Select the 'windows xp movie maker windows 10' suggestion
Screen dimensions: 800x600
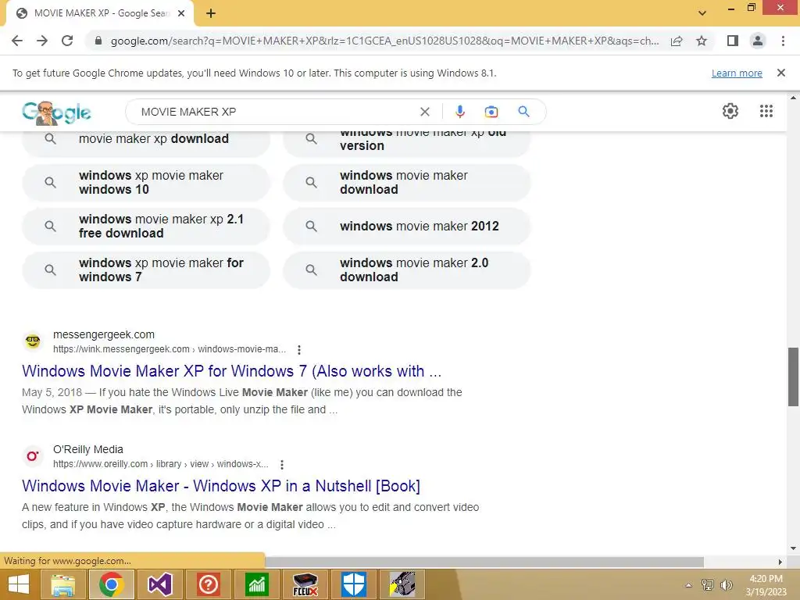point(146,182)
